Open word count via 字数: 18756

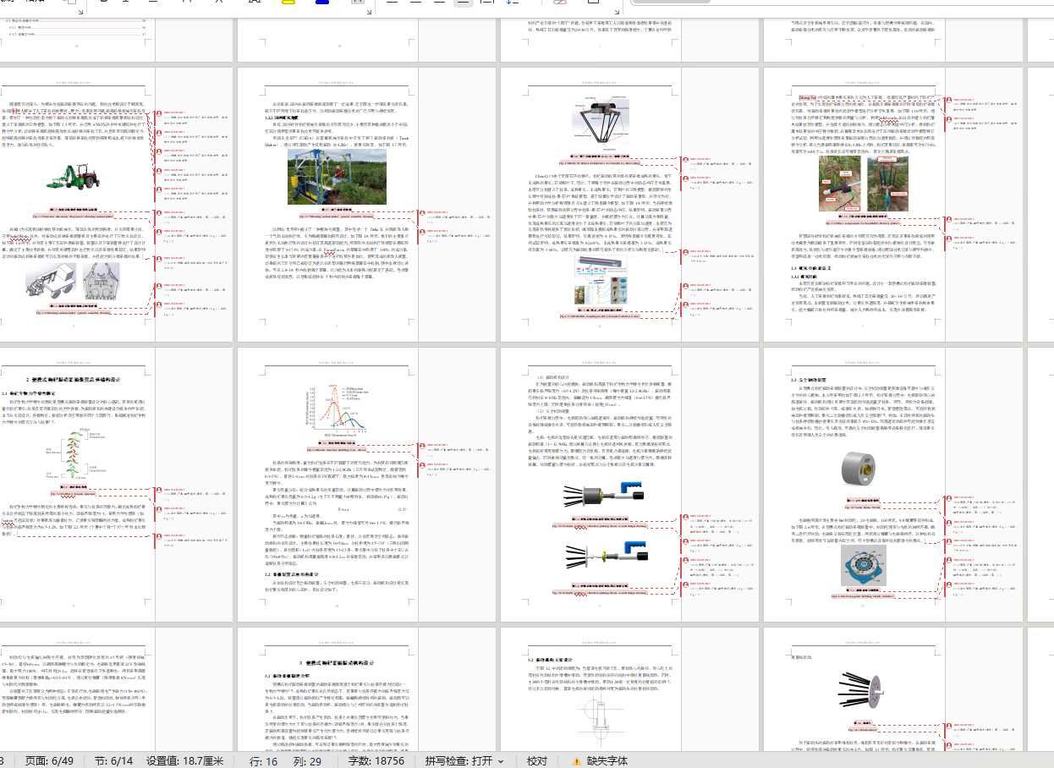coord(376,760)
